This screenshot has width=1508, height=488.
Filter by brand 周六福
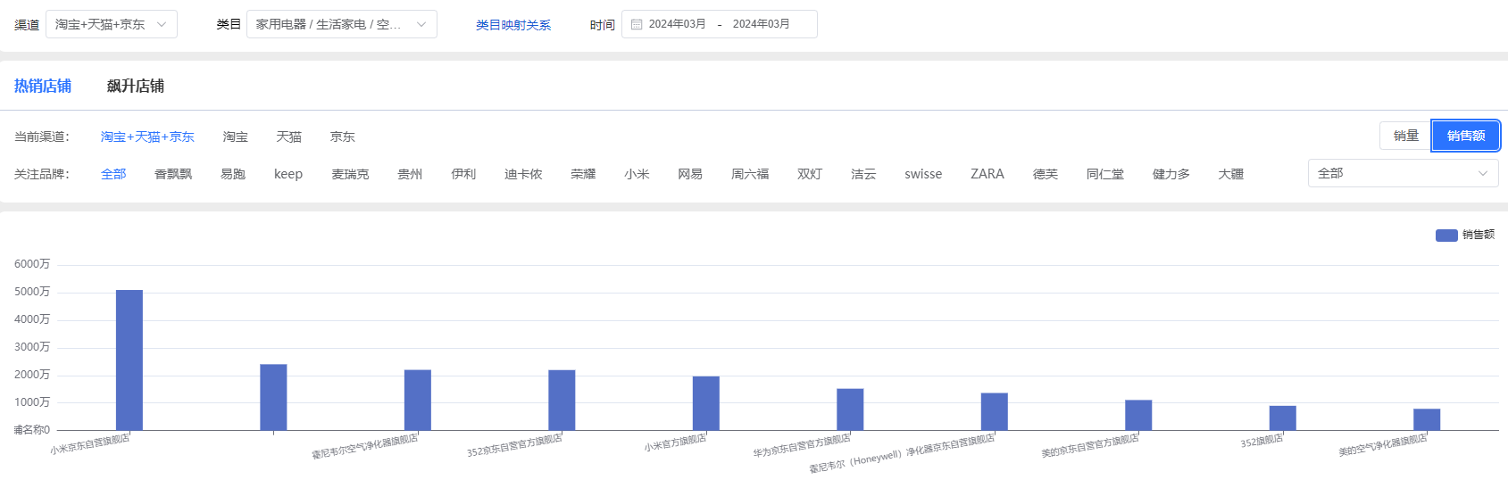[750, 174]
